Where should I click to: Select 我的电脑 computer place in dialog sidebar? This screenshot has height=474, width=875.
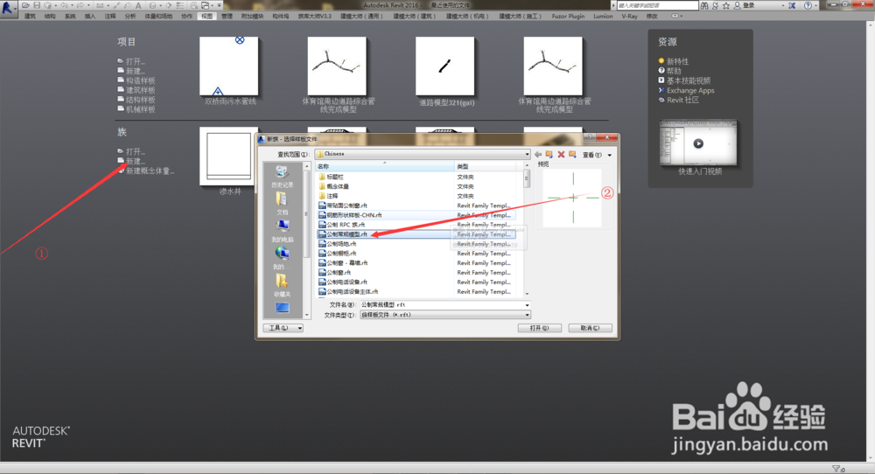282,231
